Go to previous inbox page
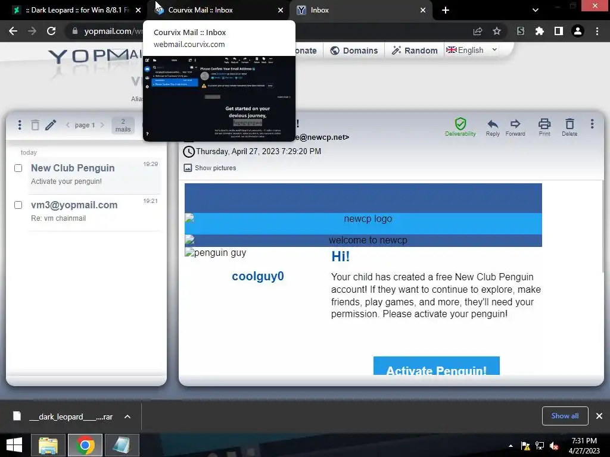 [x=68, y=125]
